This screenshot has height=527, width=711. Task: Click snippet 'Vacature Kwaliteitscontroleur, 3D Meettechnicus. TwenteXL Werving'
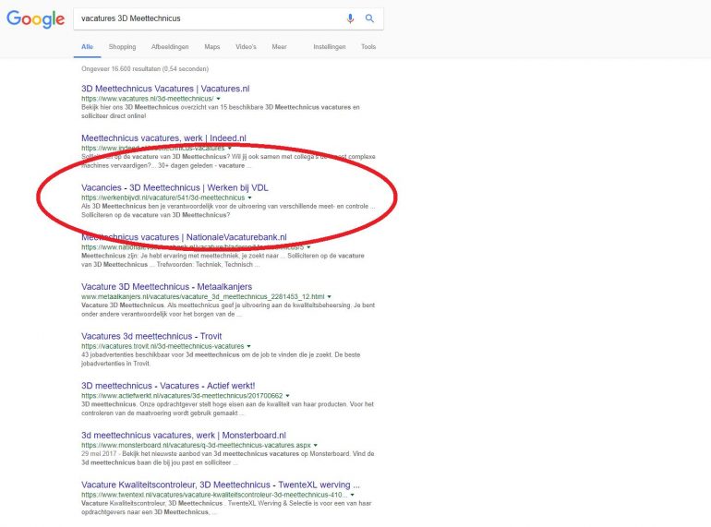[x=226, y=508]
